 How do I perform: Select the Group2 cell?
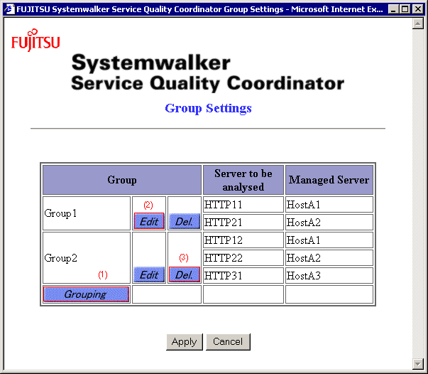87,258
